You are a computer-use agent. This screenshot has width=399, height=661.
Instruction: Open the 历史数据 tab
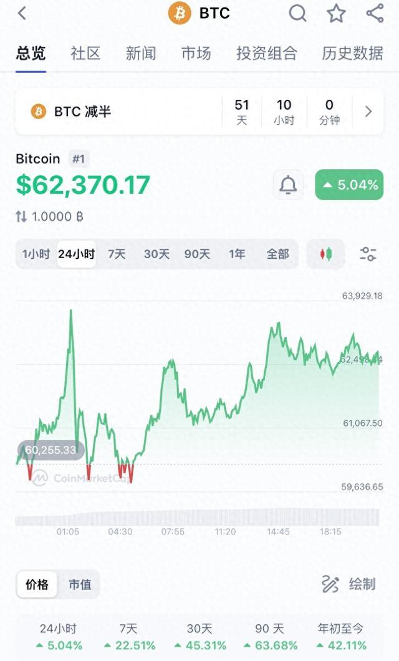[x=357, y=54]
